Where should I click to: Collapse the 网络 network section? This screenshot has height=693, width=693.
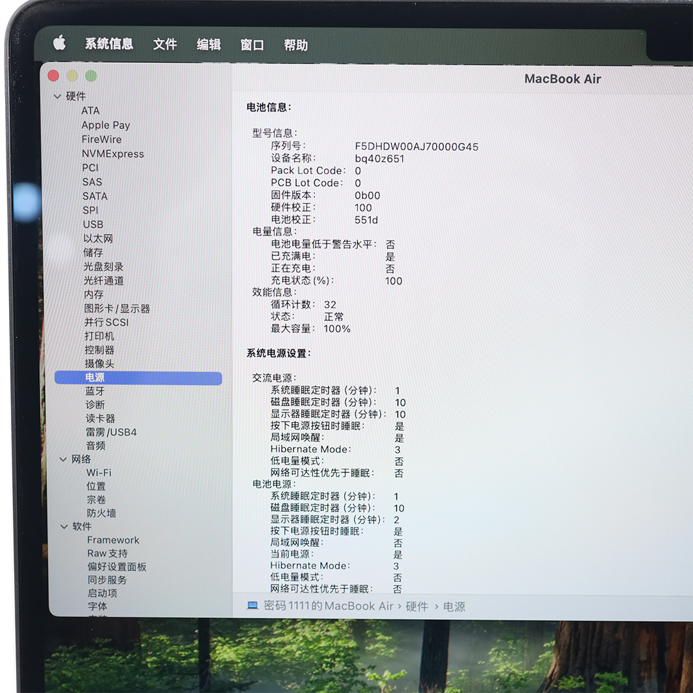click(63, 459)
